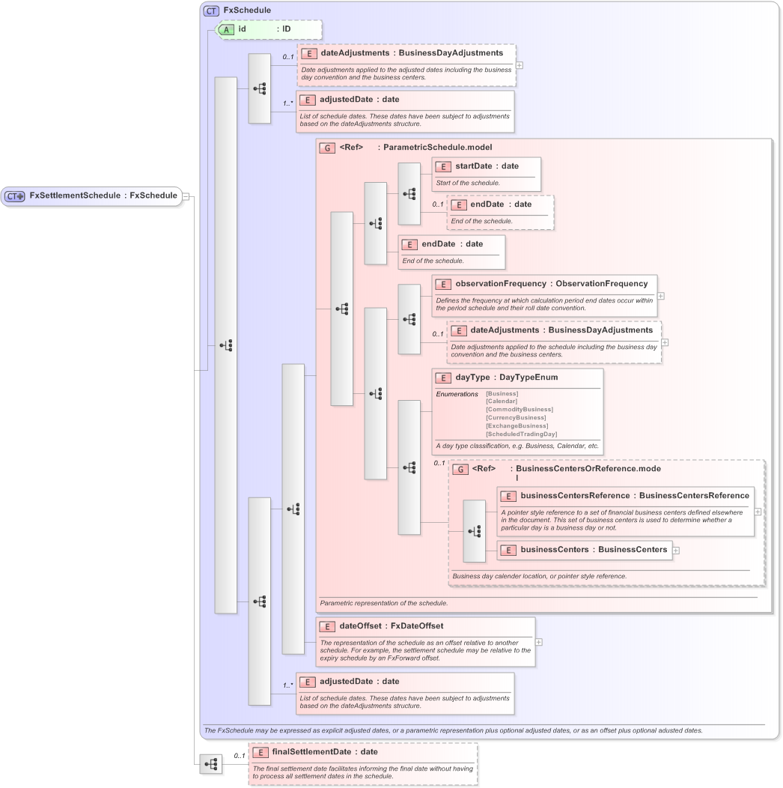This screenshot has height=788, width=783.
Task: Click E icon of top dateAdjustments element
Action: click(309, 54)
